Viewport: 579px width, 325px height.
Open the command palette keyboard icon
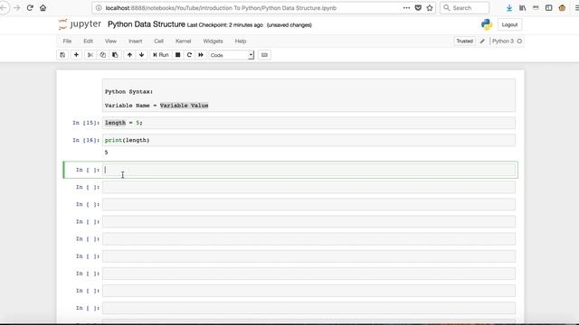(264, 55)
